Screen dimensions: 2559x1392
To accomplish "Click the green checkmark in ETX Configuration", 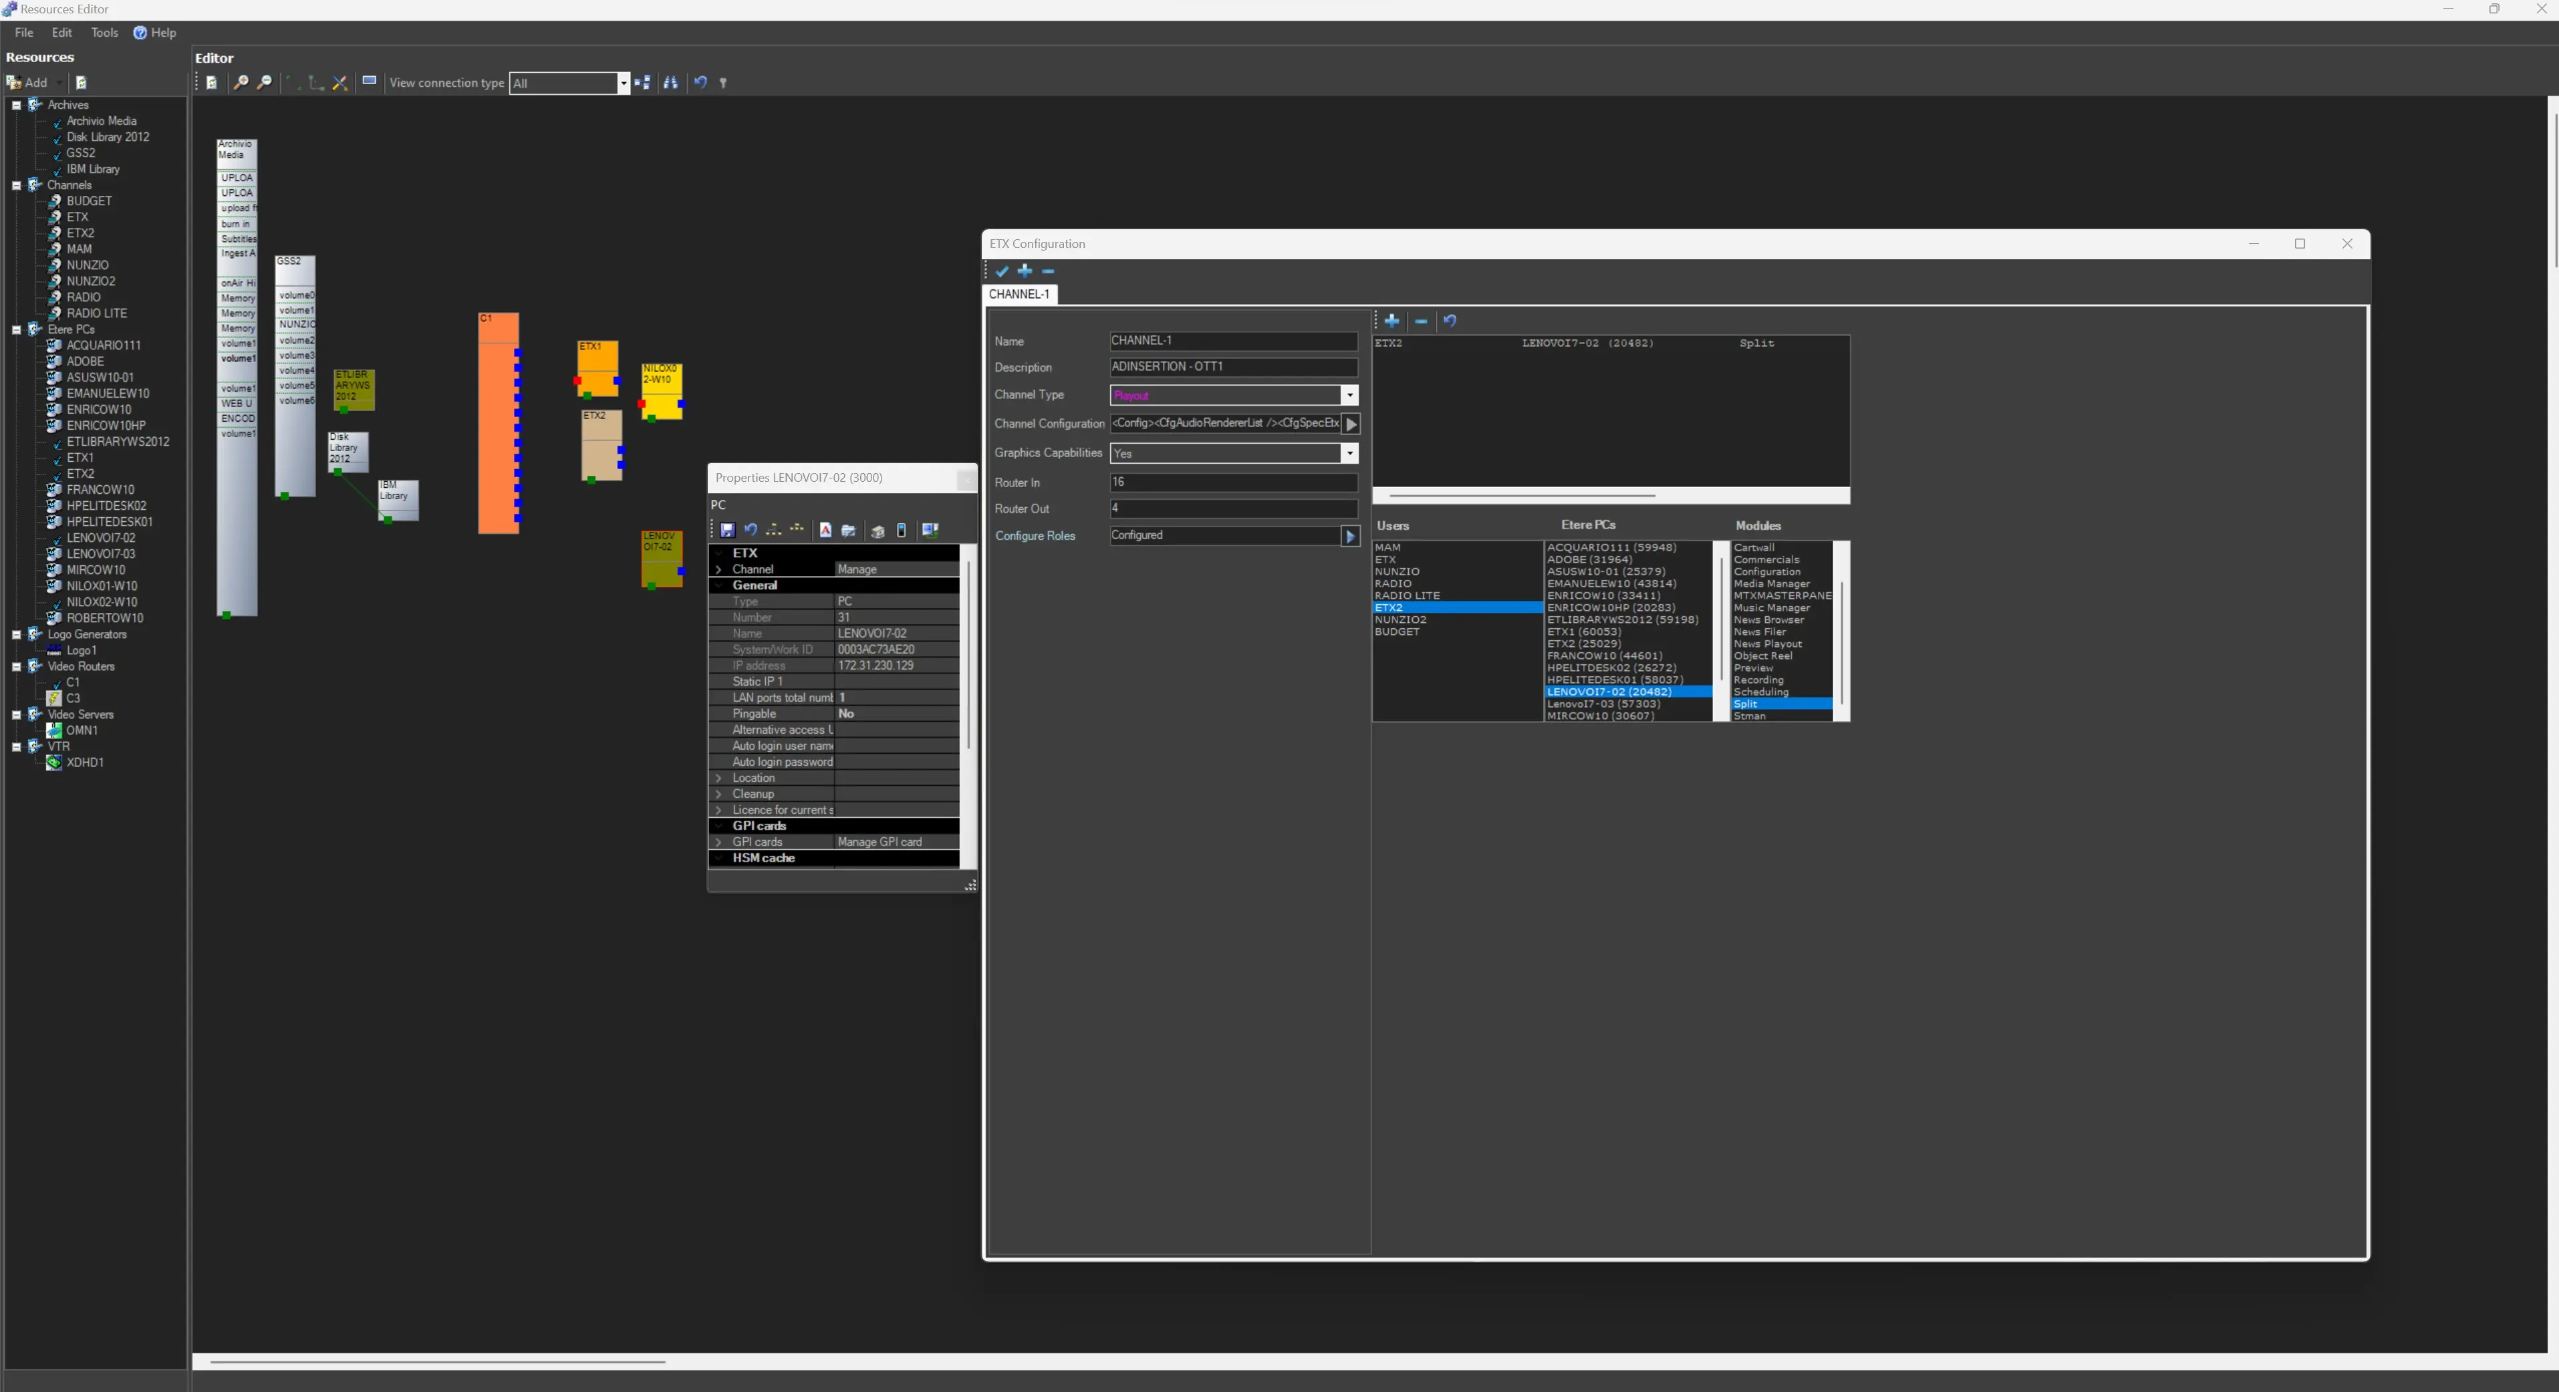I will [x=1001, y=271].
